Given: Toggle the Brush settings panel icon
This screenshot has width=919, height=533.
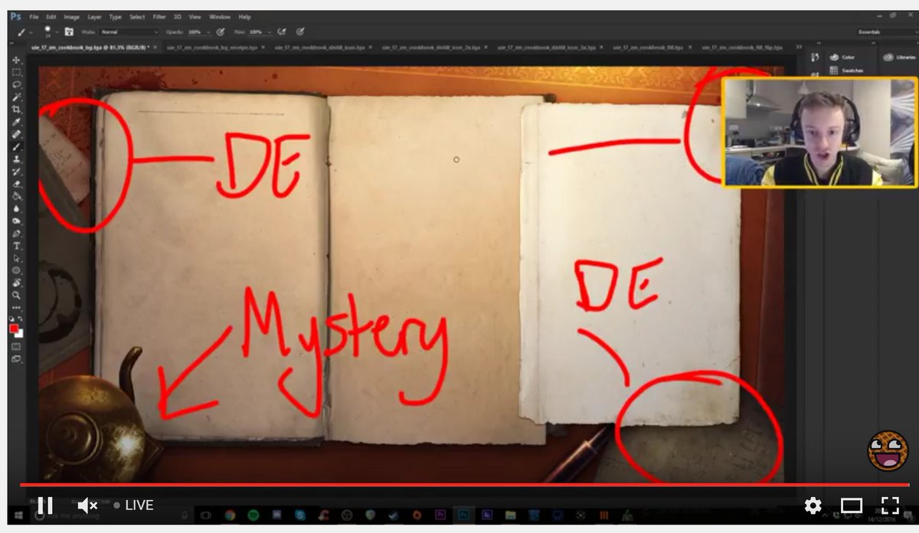Looking at the screenshot, I should [68, 32].
